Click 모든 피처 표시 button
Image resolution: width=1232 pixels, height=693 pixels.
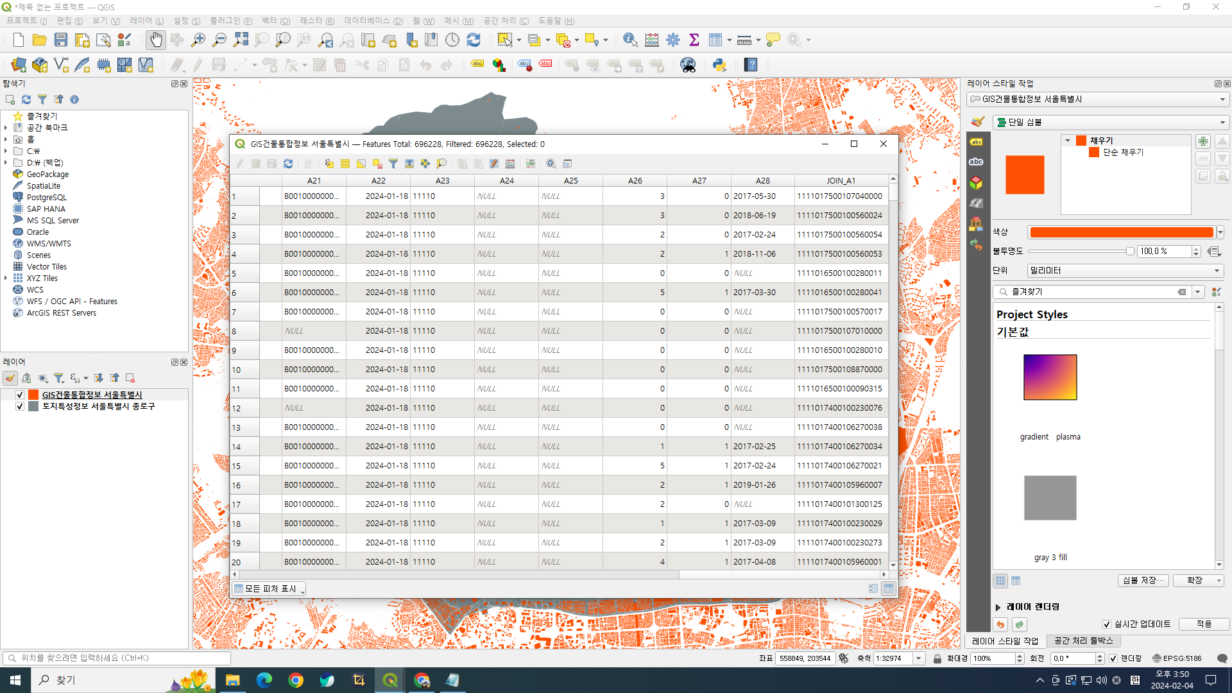[269, 588]
